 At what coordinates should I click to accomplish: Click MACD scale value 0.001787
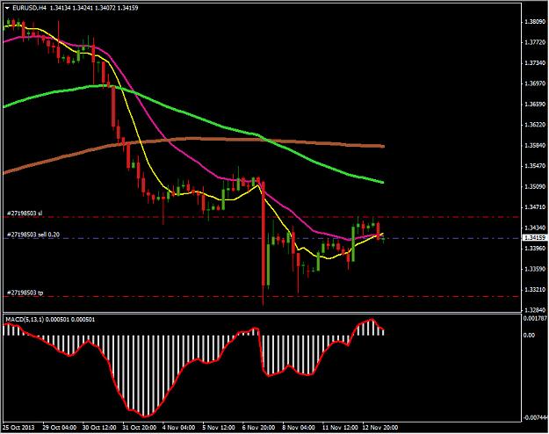(x=535, y=318)
